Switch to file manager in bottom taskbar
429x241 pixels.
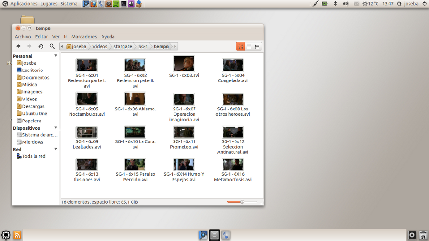pyautogui.click(x=214, y=235)
